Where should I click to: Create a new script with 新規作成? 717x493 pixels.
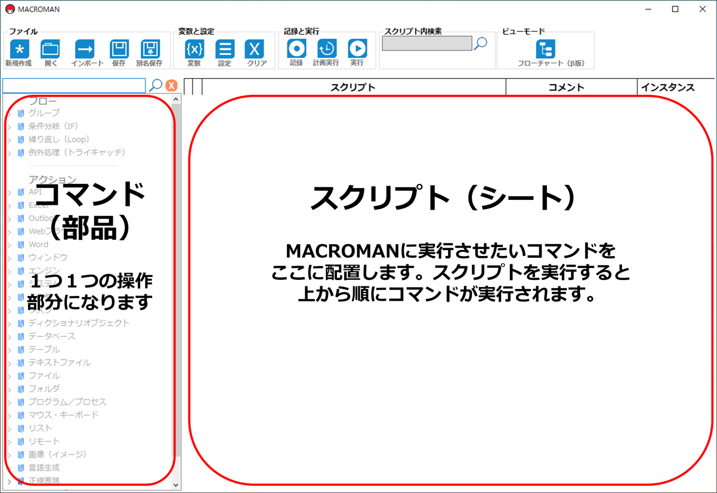(19, 49)
